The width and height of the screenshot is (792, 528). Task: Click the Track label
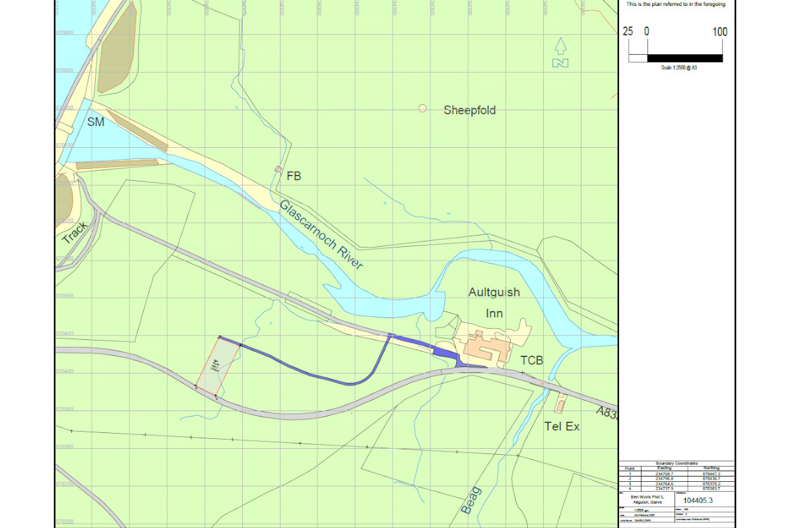pos(75,232)
